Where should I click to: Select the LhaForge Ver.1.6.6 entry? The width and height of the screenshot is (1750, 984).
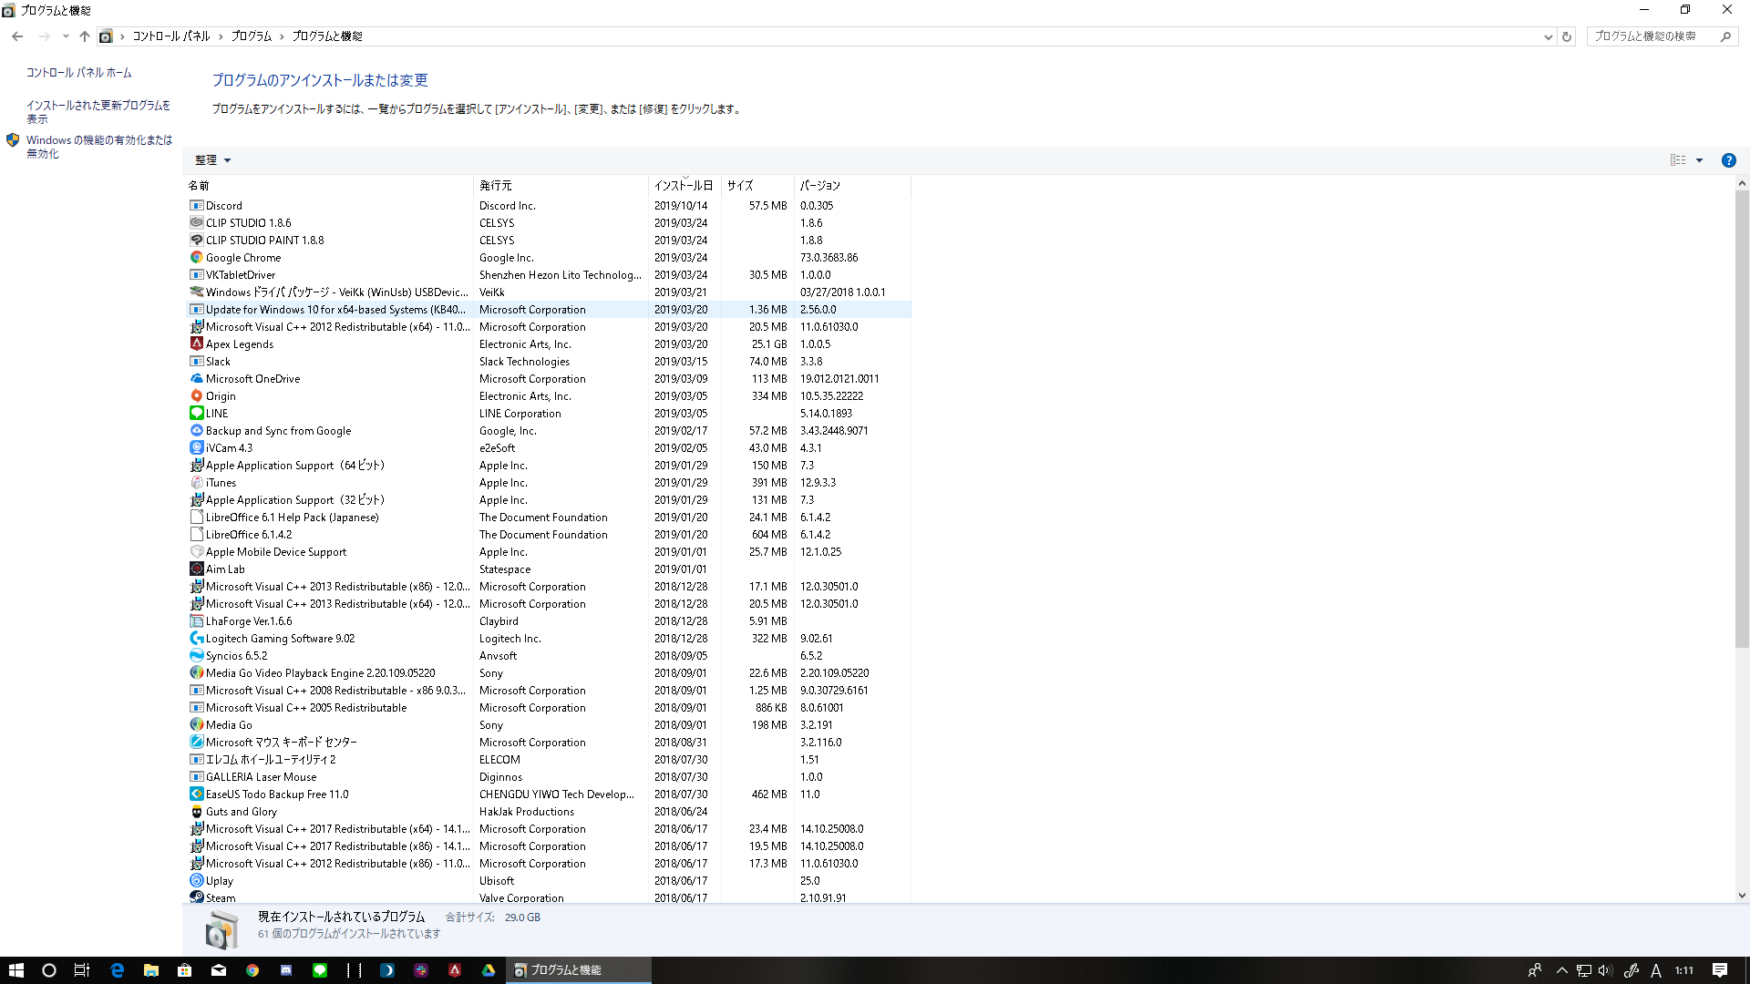(548, 621)
